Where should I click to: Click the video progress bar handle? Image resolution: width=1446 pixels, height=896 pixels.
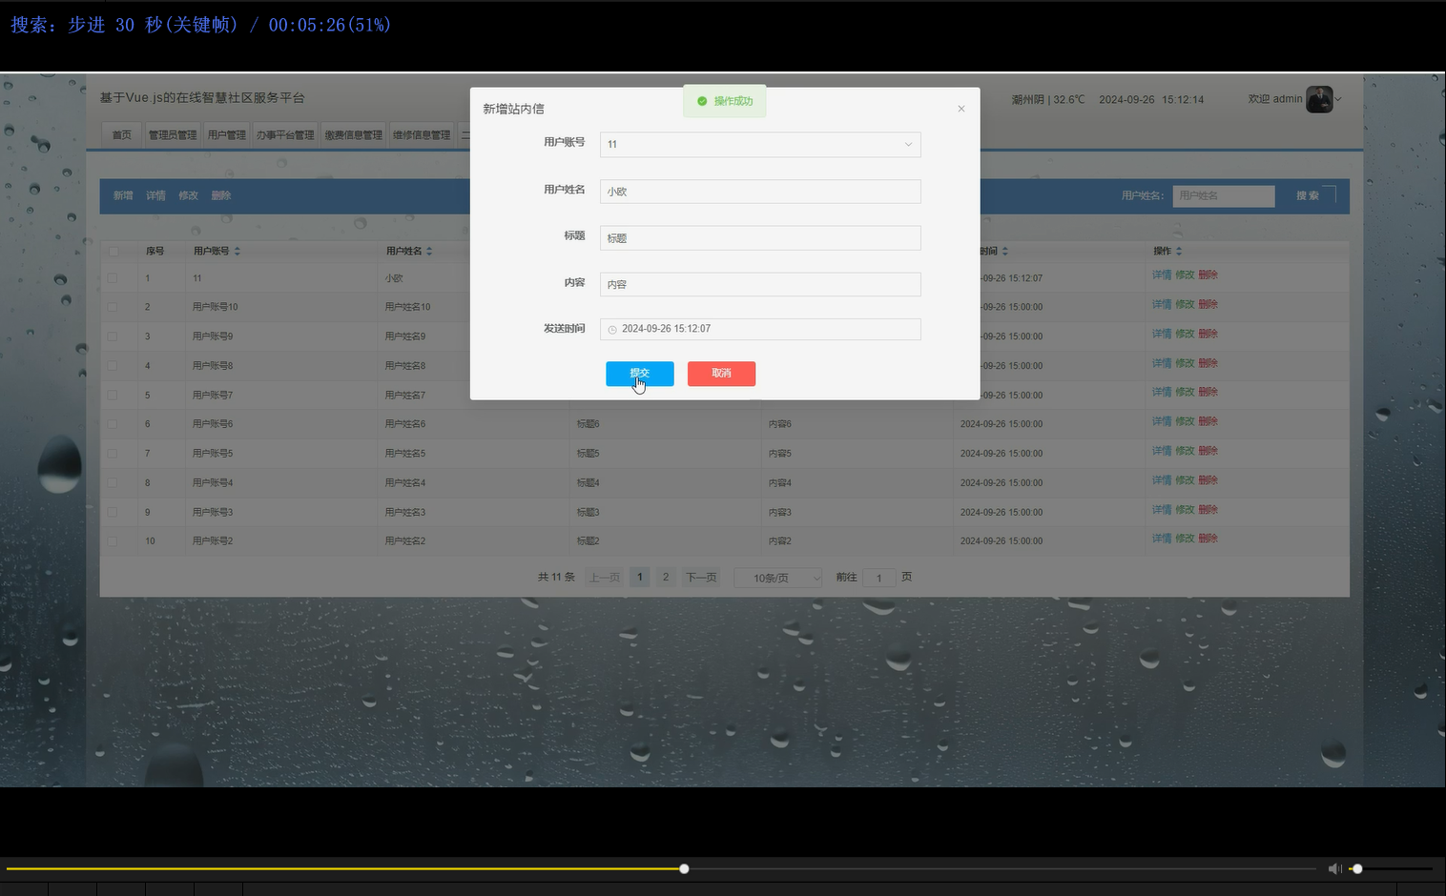(684, 868)
